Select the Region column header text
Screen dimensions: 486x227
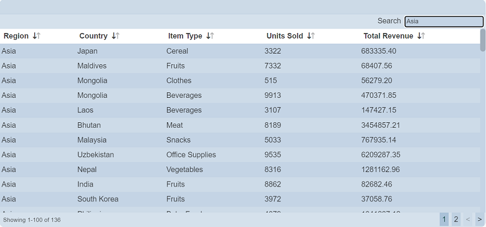tap(16, 36)
